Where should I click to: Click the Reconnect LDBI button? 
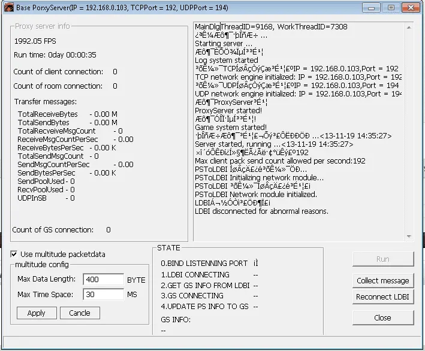(x=383, y=297)
